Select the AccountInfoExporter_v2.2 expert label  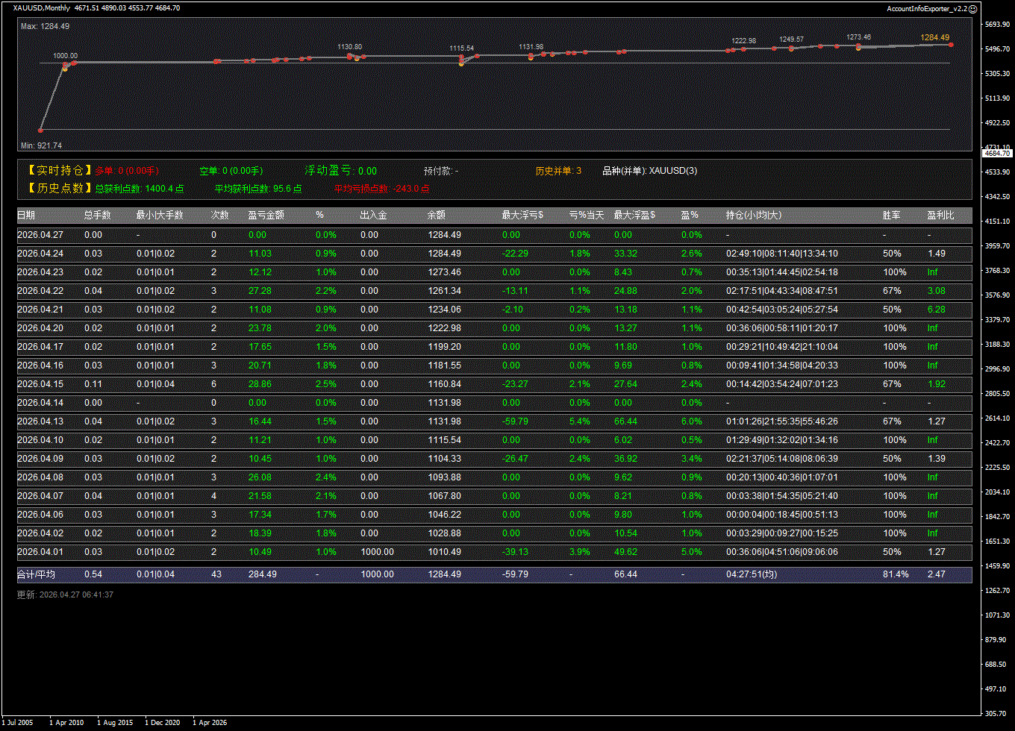[x=927, y=8]
